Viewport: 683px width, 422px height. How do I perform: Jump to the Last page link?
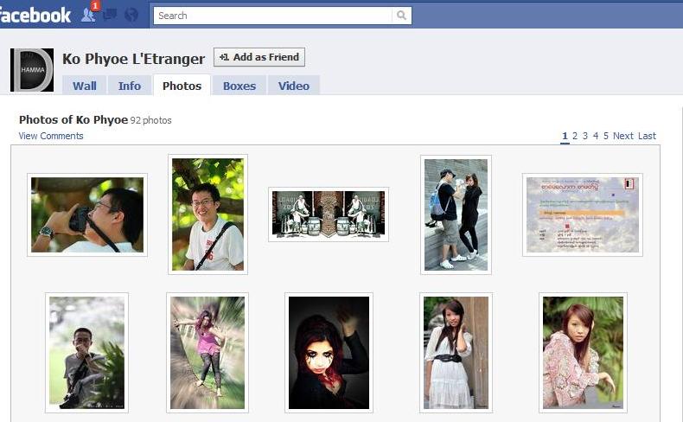click(647, 136)
